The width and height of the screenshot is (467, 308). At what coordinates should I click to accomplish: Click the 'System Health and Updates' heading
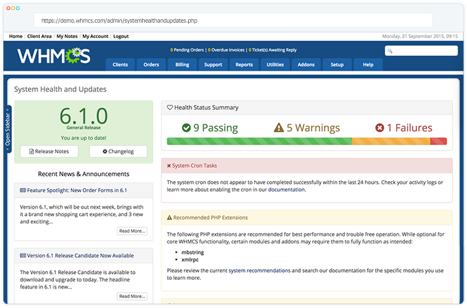click(60, 89)
